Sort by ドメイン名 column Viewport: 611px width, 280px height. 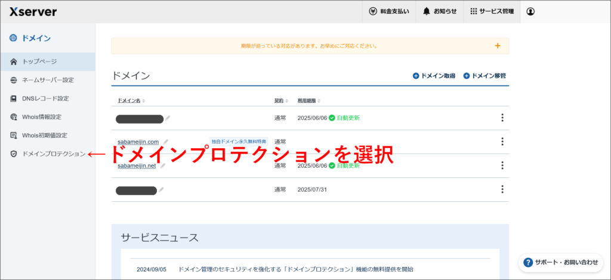coord(131,101)
